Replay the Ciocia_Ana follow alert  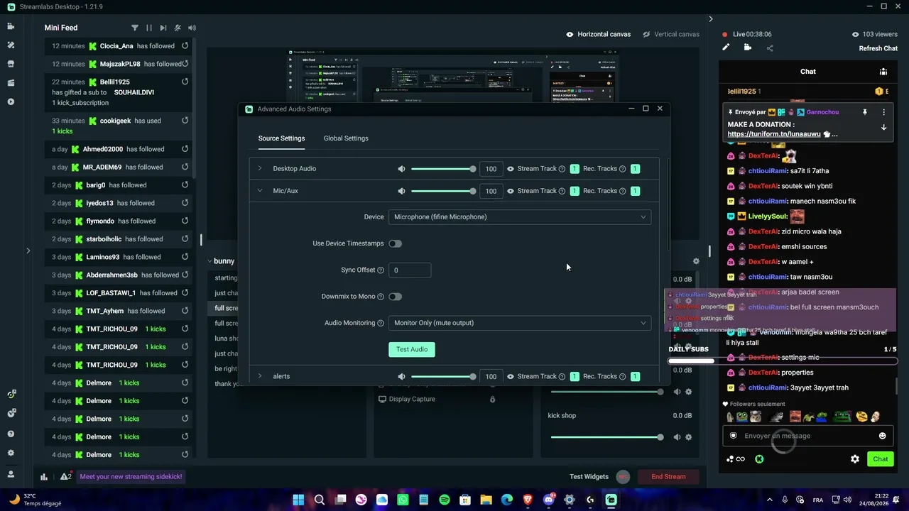185,46
